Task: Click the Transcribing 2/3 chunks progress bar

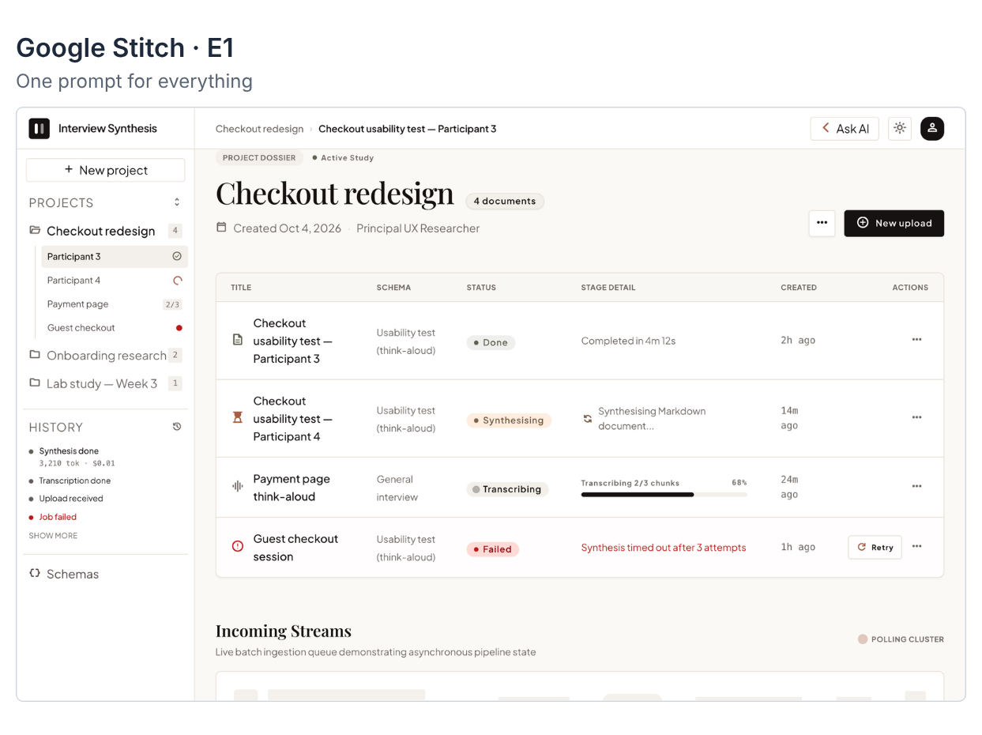Action: click(664, 495)
